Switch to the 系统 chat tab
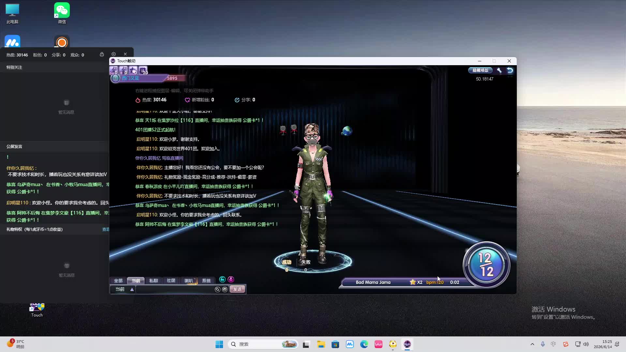Image resolution: width=626 pixels, height=352 pixels. (206, 281)
